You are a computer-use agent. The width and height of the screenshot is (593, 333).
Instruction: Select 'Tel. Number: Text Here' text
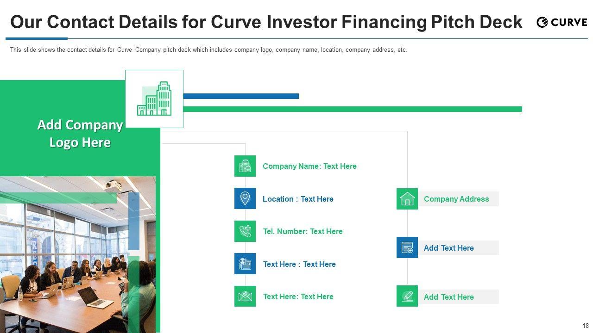pos(303,231)
